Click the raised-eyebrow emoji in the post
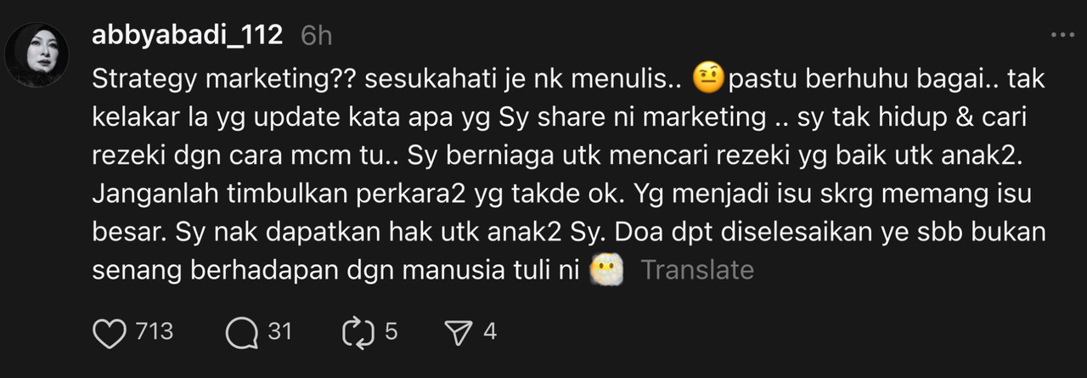 pos(707,79)
